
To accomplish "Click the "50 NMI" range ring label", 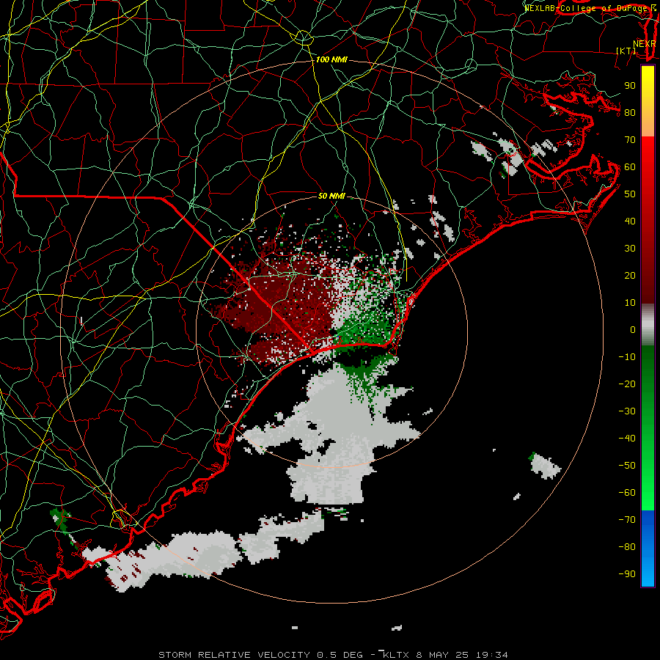I will (331, 196).
